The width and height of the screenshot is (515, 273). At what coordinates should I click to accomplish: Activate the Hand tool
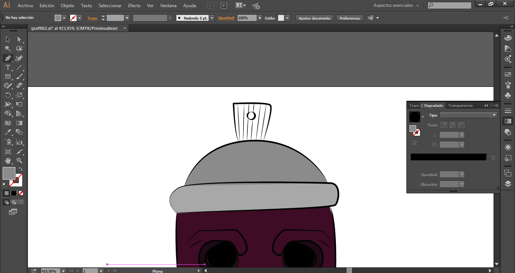pos(8,161)
